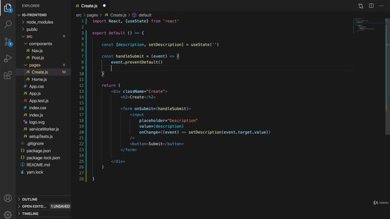The width and height of the screenshot is (390, 219).
Task: Close the Create.js tab via unsaved dot
Action: click(x=104, y=5)
